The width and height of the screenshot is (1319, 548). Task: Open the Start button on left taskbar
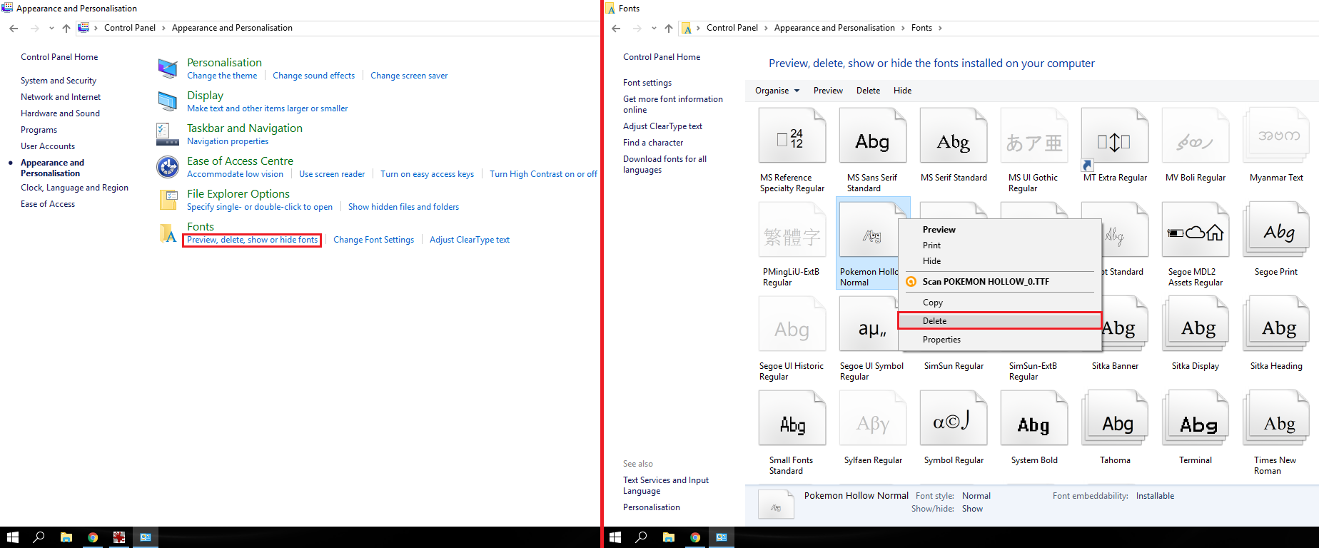tap(12, 537)
